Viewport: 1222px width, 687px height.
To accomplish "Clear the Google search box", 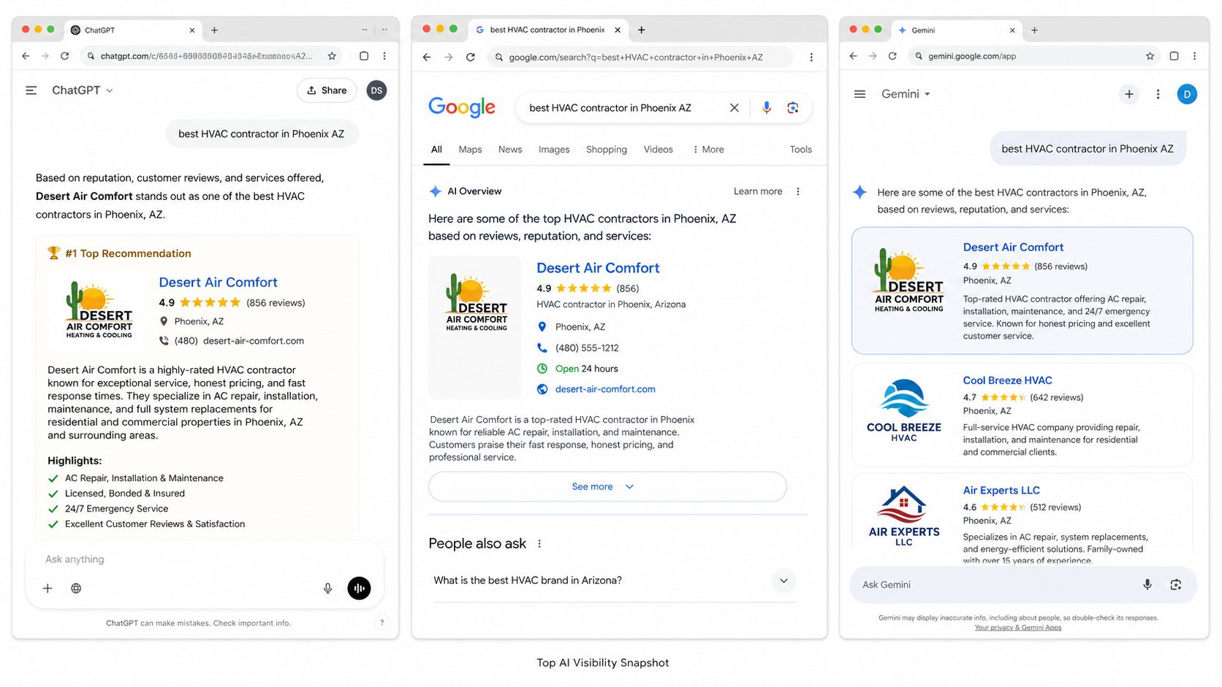I will pyautogui.click(x=734, y=108).
